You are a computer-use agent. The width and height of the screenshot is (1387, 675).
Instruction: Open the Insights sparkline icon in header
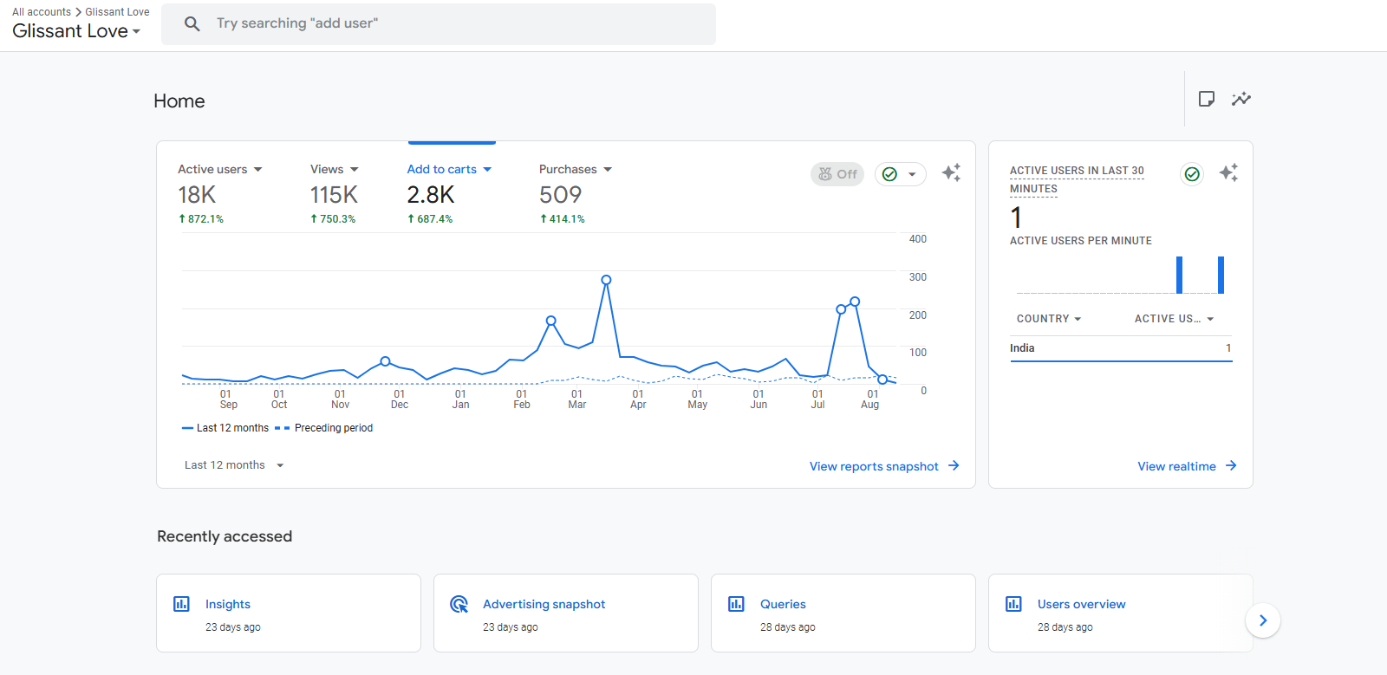1241,99
